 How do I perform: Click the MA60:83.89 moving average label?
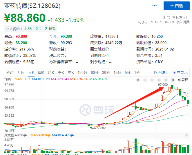tap(98, 79)
